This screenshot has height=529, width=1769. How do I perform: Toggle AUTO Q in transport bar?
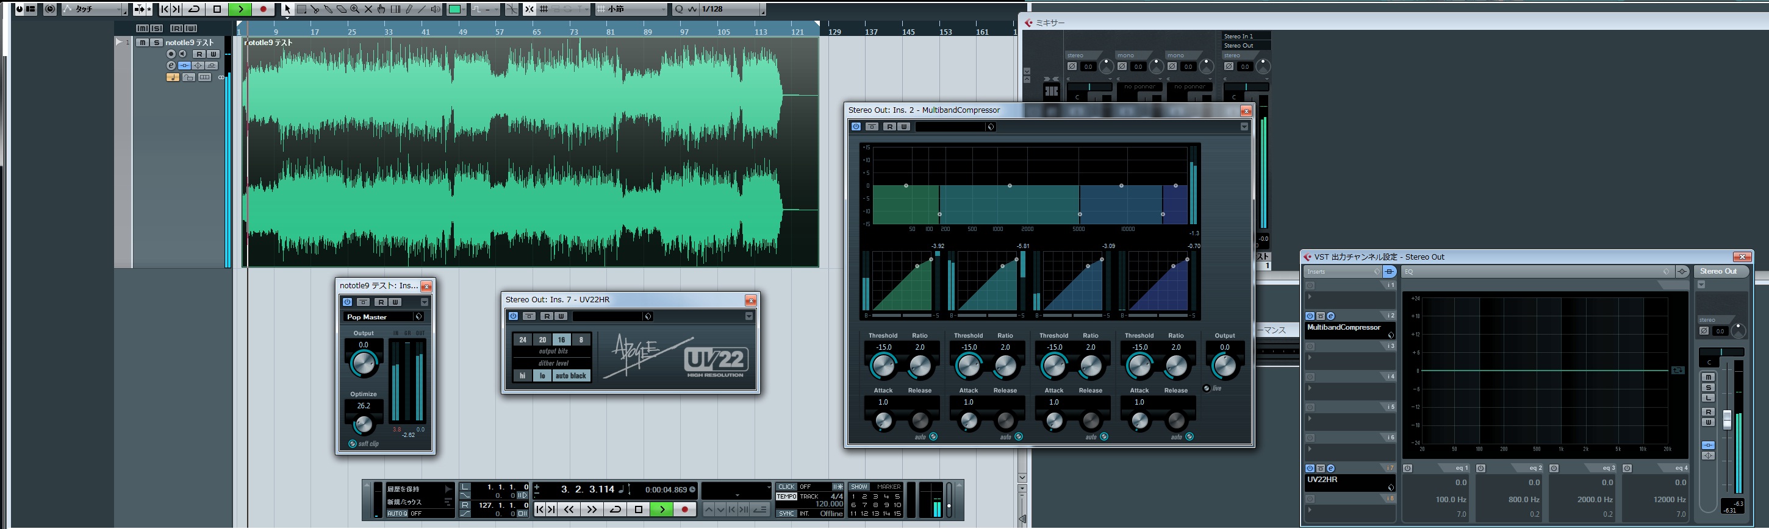397,513
